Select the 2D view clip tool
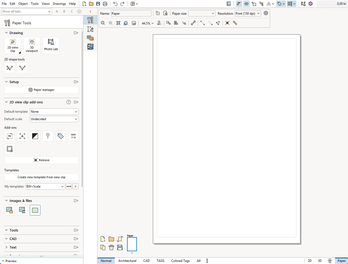Viewport: 348px width, 264px height. tap(13, 46)
